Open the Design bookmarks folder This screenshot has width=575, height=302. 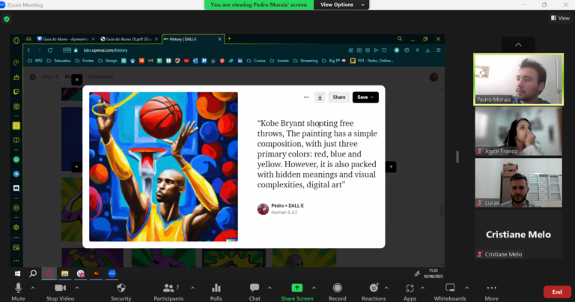point(108,61)
